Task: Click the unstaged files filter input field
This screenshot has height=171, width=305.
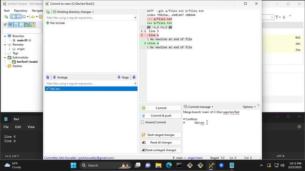Action: 90,18
